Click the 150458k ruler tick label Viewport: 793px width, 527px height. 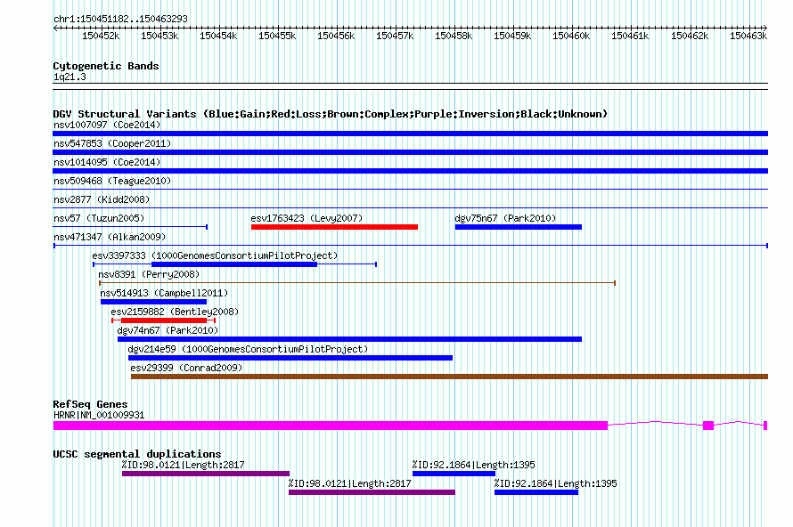click(x=454, y=36)
